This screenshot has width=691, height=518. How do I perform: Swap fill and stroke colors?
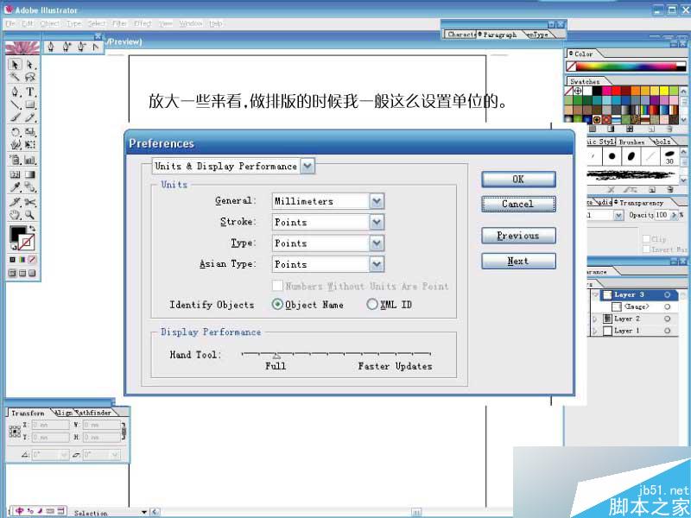point(33,228)
